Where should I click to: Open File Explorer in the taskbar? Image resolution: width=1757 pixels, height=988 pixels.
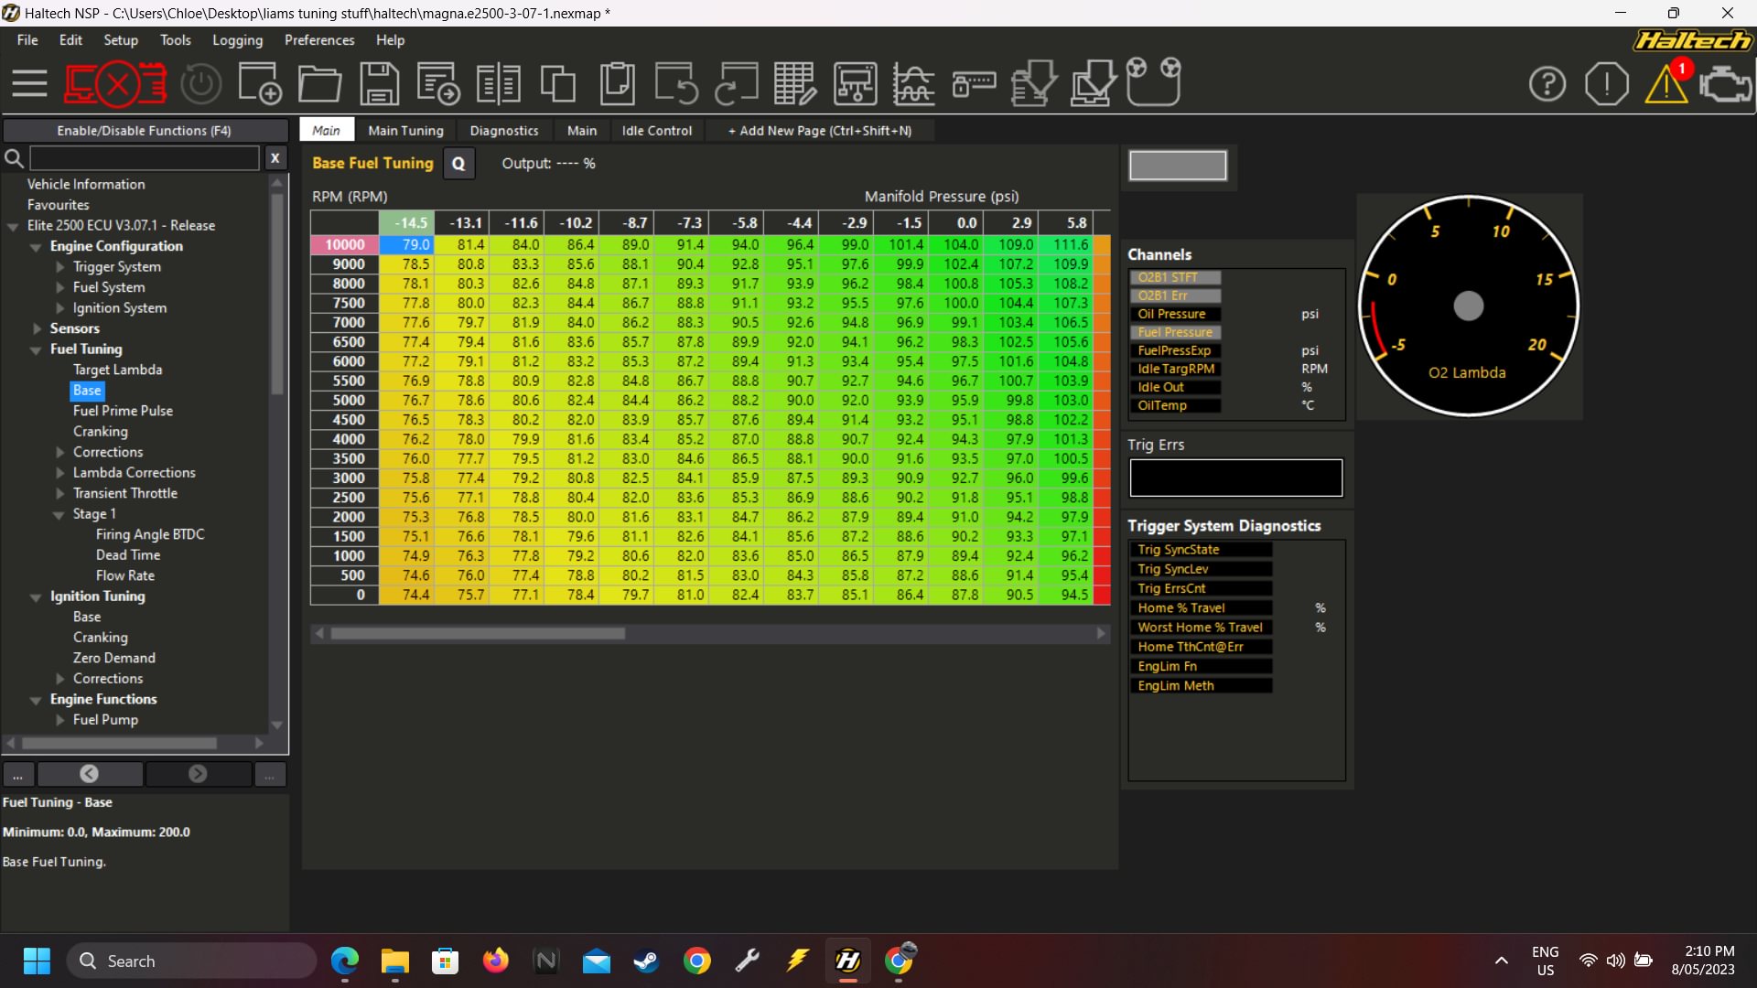[395, 961]
